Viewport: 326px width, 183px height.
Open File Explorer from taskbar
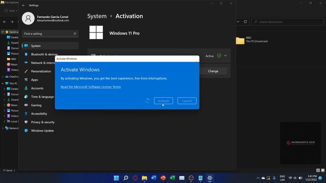point(145,178)
